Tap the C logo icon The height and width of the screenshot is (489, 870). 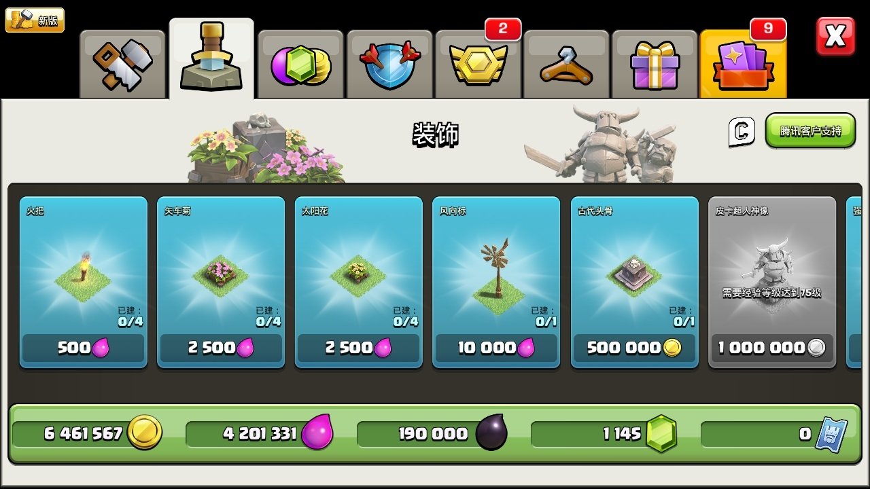[x=741, y=132]
